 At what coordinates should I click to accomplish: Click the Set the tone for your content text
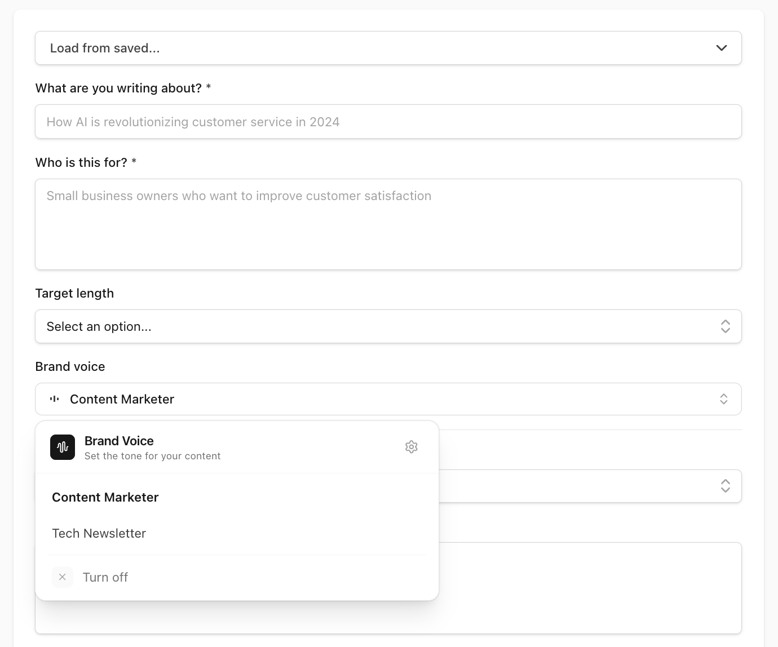click(153, 456)
